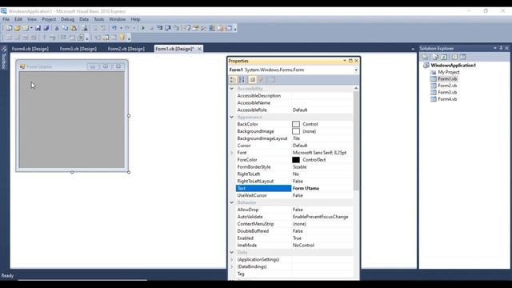The height and width of the screenshot is (288, 512).
Task: Expand the (DataBindings) property
Action: coord(232,266)
